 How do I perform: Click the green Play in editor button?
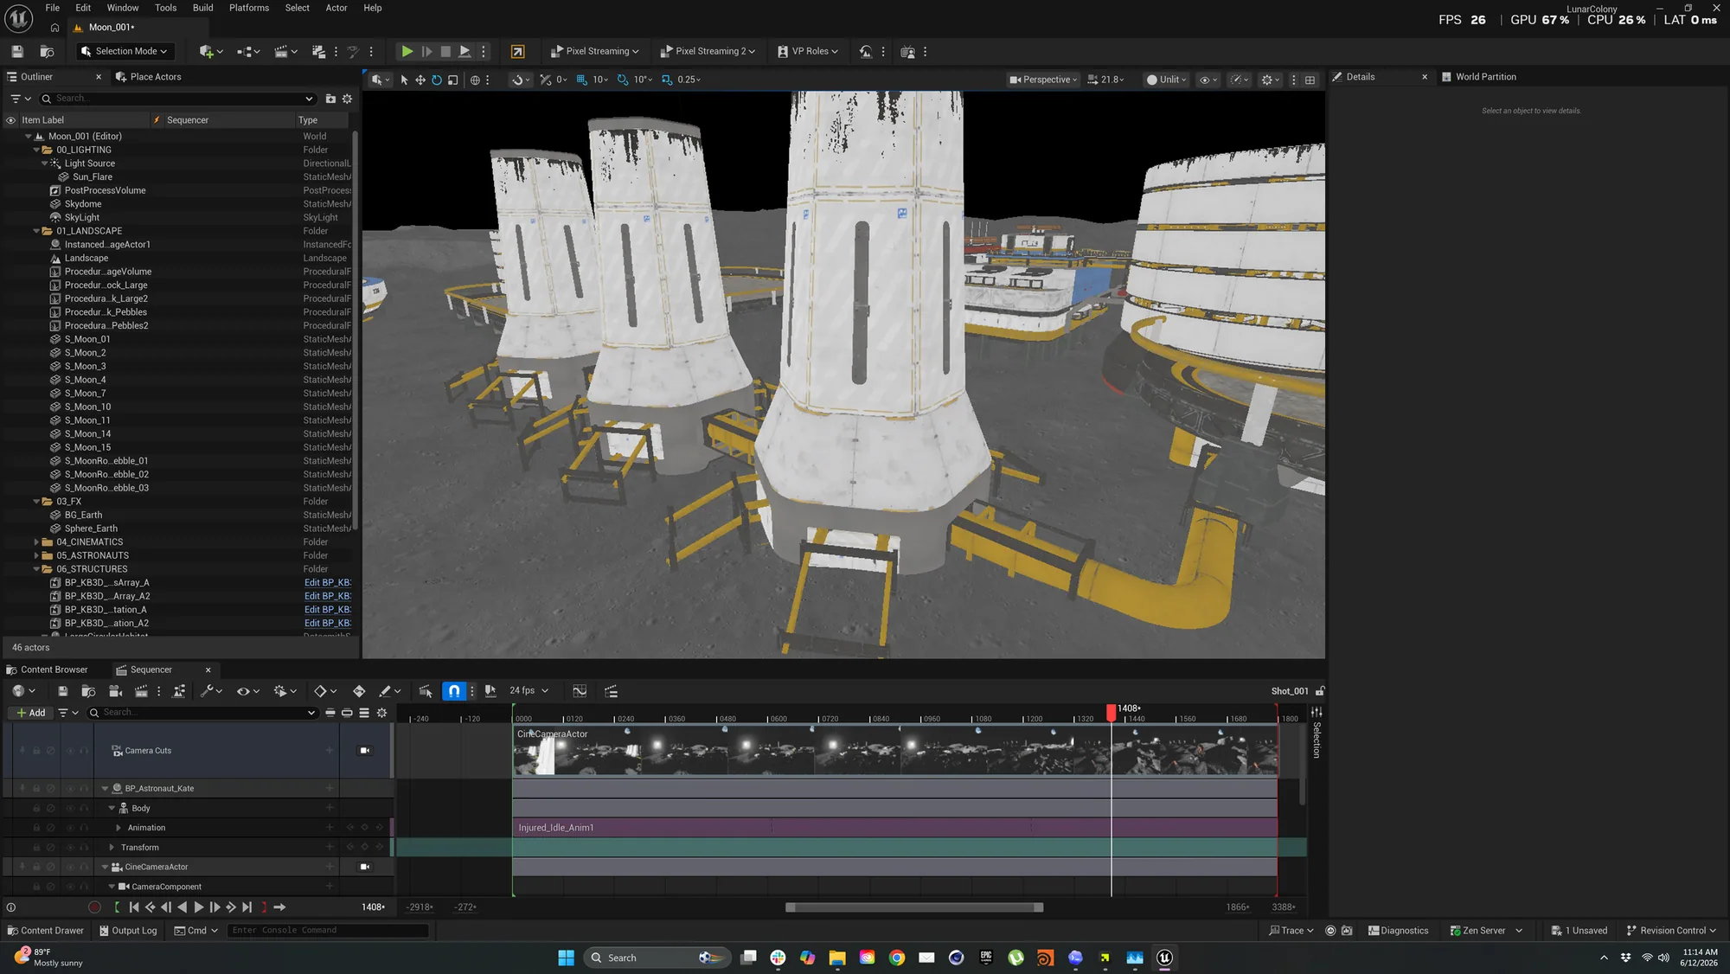(407, 52)
